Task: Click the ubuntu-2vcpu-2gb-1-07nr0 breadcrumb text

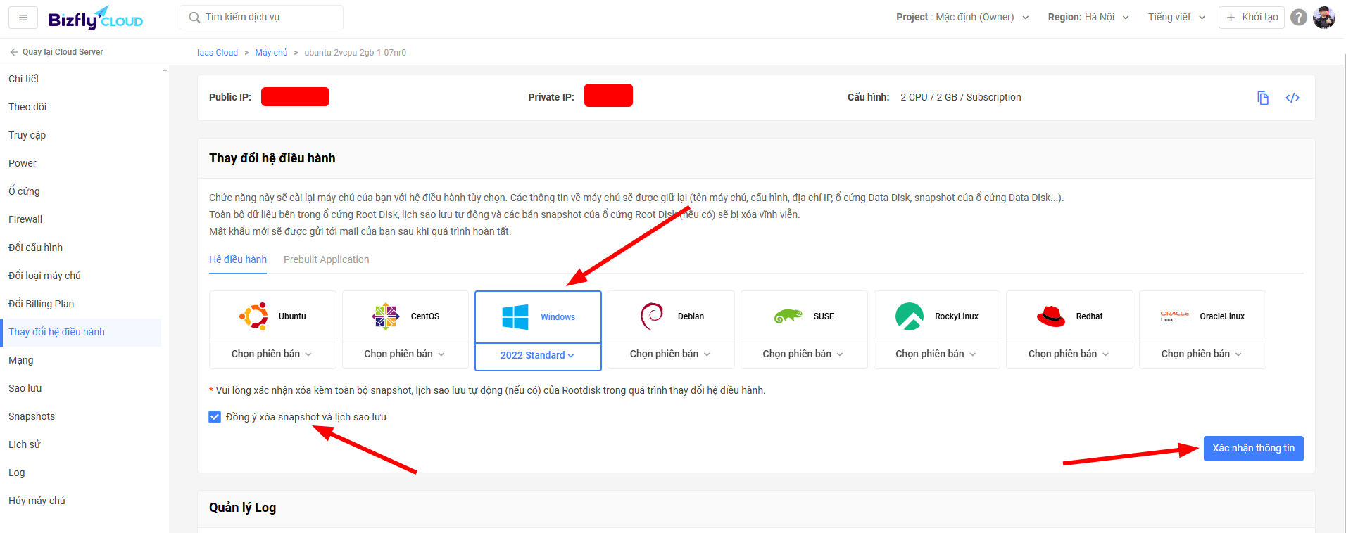Action: pyautogui.click(x=356, y=53)
